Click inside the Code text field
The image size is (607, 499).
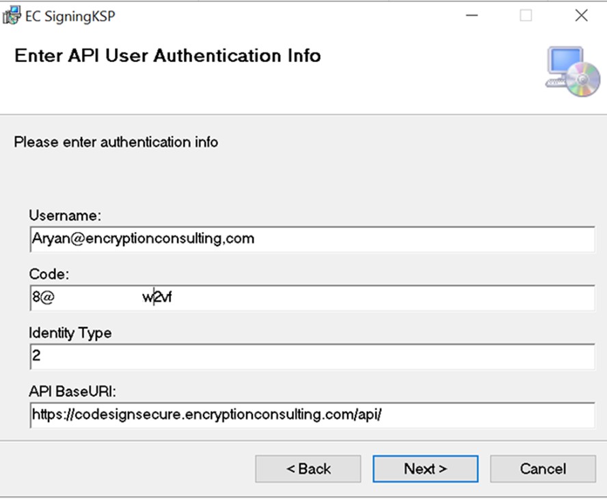312,298
